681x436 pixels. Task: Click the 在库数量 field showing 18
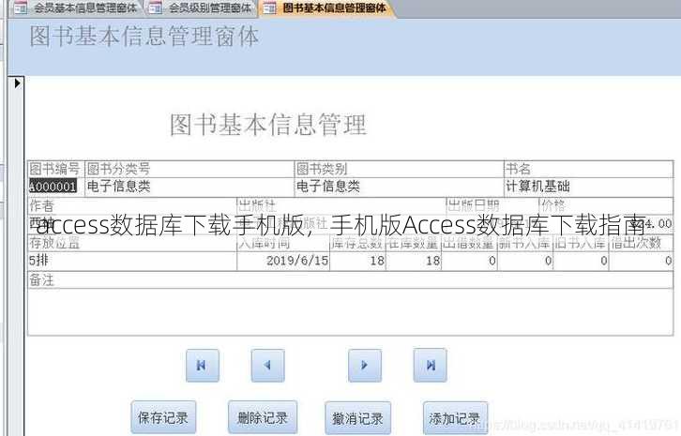(414, 261)
